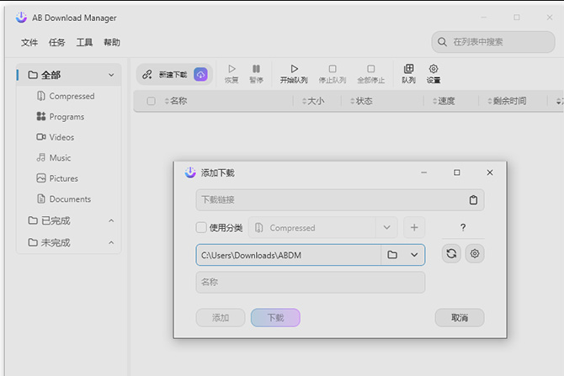Maximize the 添加下载 dialog
564x376 pixels.
pos(457,172)
